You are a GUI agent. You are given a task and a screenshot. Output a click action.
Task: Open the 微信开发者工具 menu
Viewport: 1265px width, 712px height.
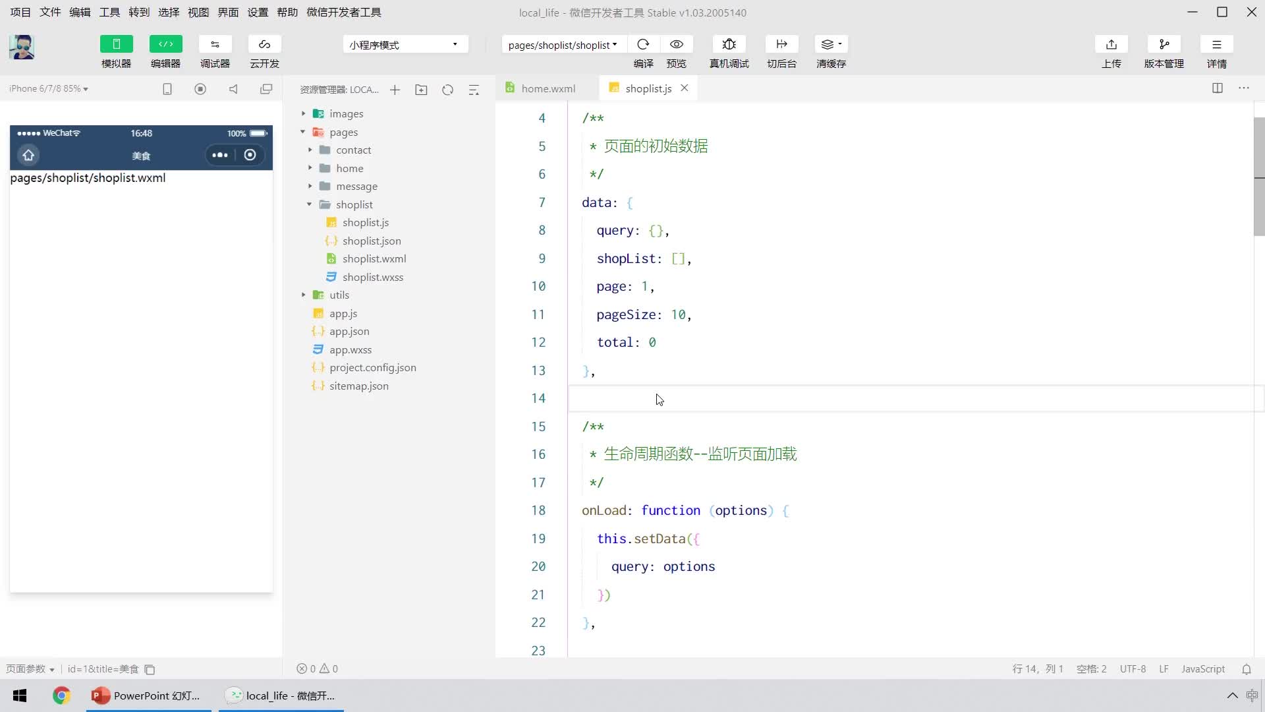343,13
